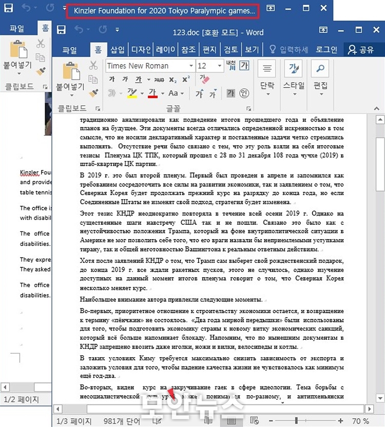Switch to the 보기 ribbon tab
Screen dimensions: 385x427
pyautogui.click(x=252, y=50)
